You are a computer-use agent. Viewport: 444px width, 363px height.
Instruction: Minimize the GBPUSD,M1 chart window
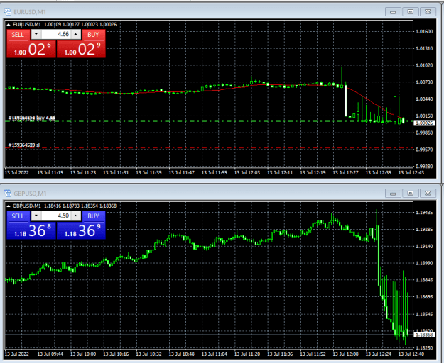pos(393,194)
